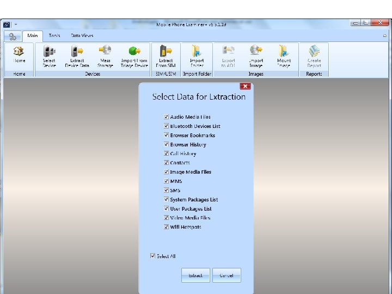
Task: Click the app icon in title bar
Action: tap(7, 24)
